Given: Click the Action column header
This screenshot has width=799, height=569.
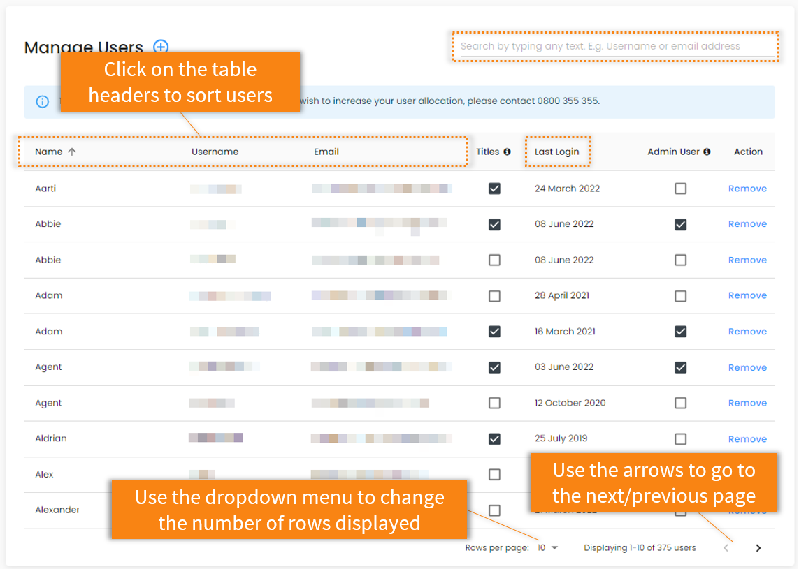Looking at the screenshot, I should pos(748,152).
